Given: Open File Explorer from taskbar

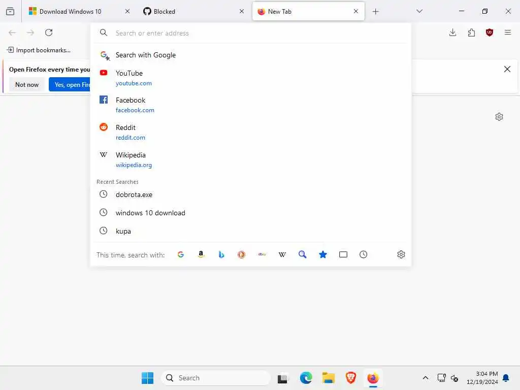Looking at the screenshot, I should click(329, 378).
